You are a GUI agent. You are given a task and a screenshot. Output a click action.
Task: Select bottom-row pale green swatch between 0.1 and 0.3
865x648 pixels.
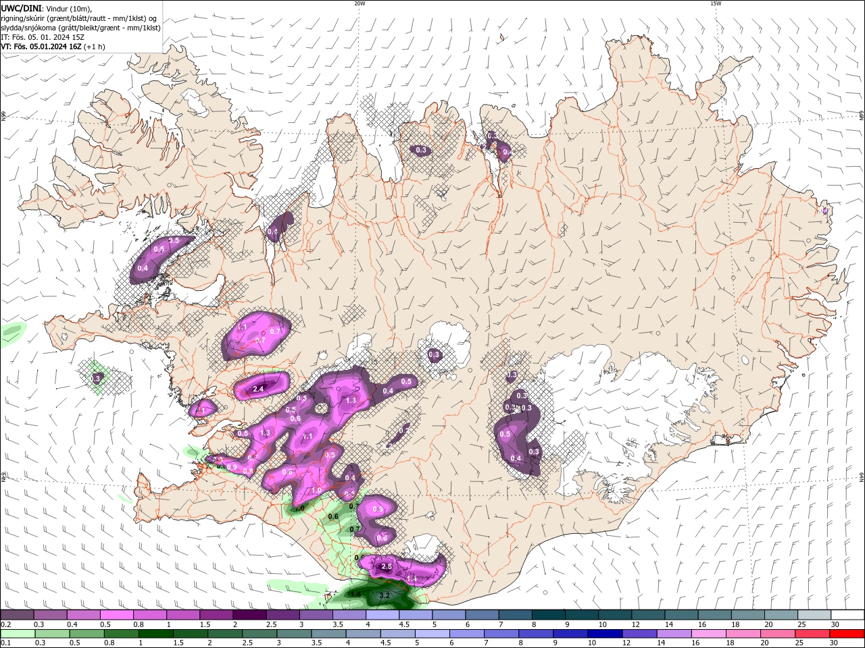coord(18,634)
